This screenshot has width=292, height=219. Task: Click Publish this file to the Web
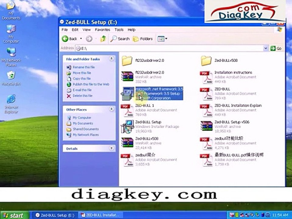pyautogui.click(x=91, y=84)
